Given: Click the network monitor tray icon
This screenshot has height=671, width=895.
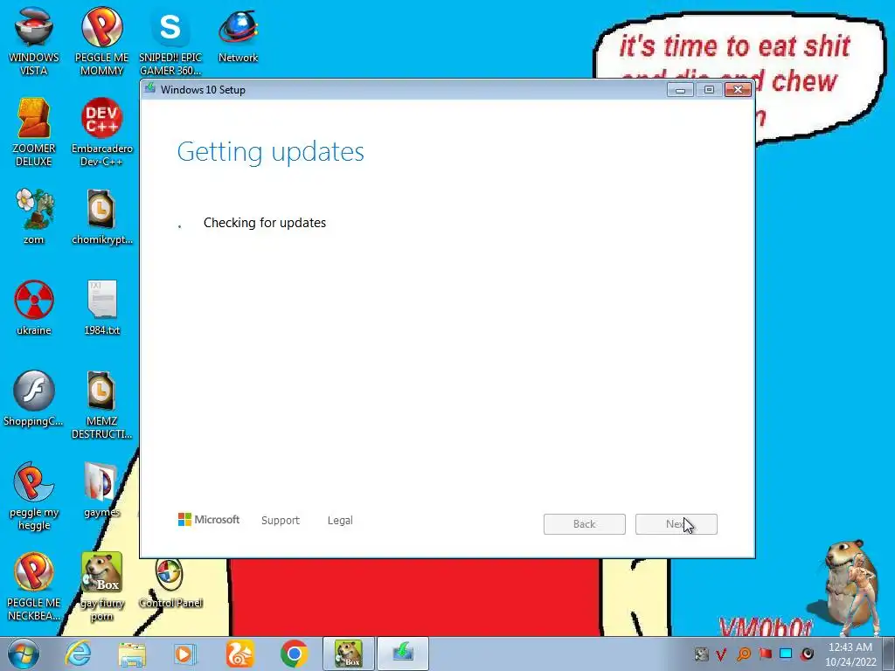Looking at the screenshot, I should point(786,654).
